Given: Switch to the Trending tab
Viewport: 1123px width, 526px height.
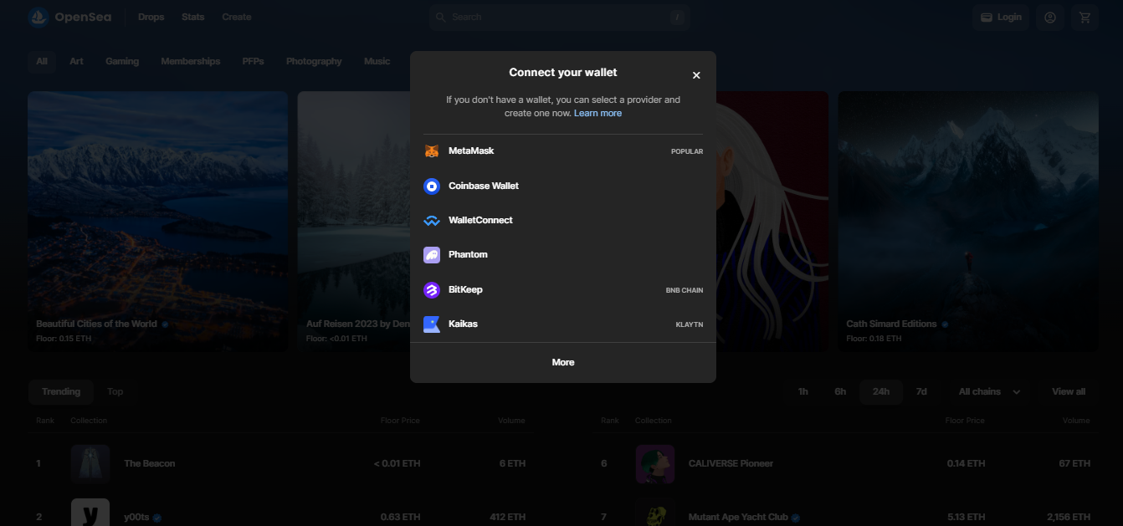Looking at the screenshot, I should [x=61, y=391].
